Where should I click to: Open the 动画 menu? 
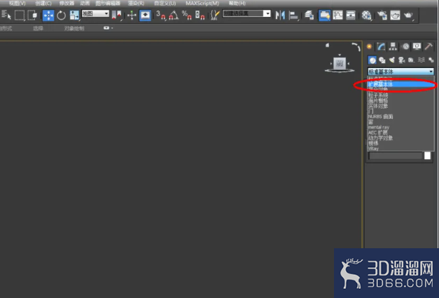click(85, 4)
